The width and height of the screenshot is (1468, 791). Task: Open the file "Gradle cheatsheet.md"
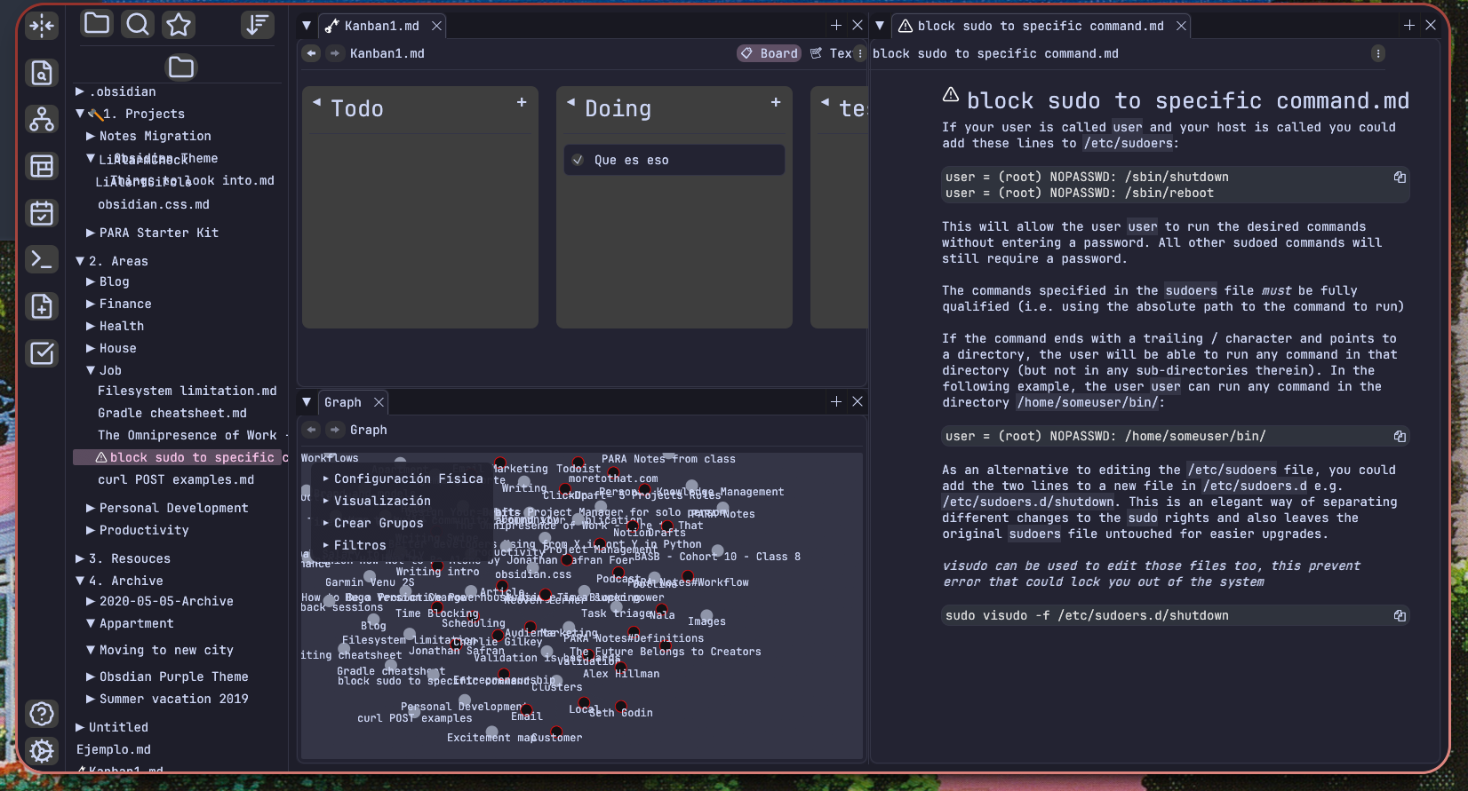(172, 413)
